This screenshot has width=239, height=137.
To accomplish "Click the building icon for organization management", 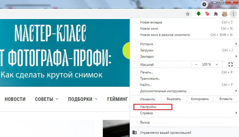I will (x=134, y=133).
